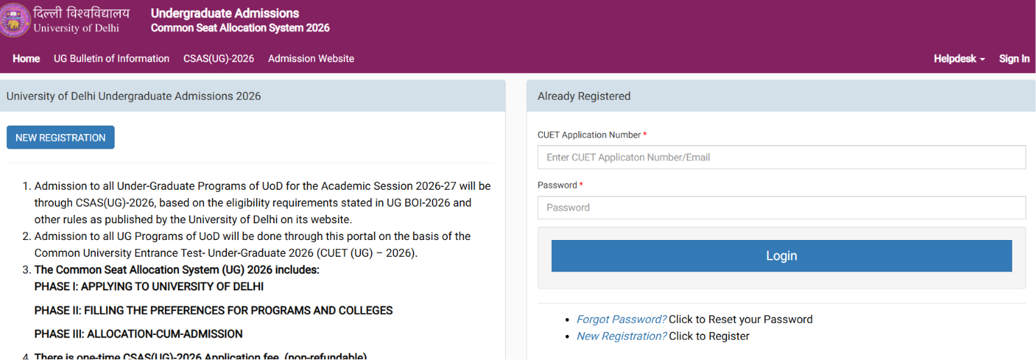Open UG Bulletin of Information page

click(112, 59)
